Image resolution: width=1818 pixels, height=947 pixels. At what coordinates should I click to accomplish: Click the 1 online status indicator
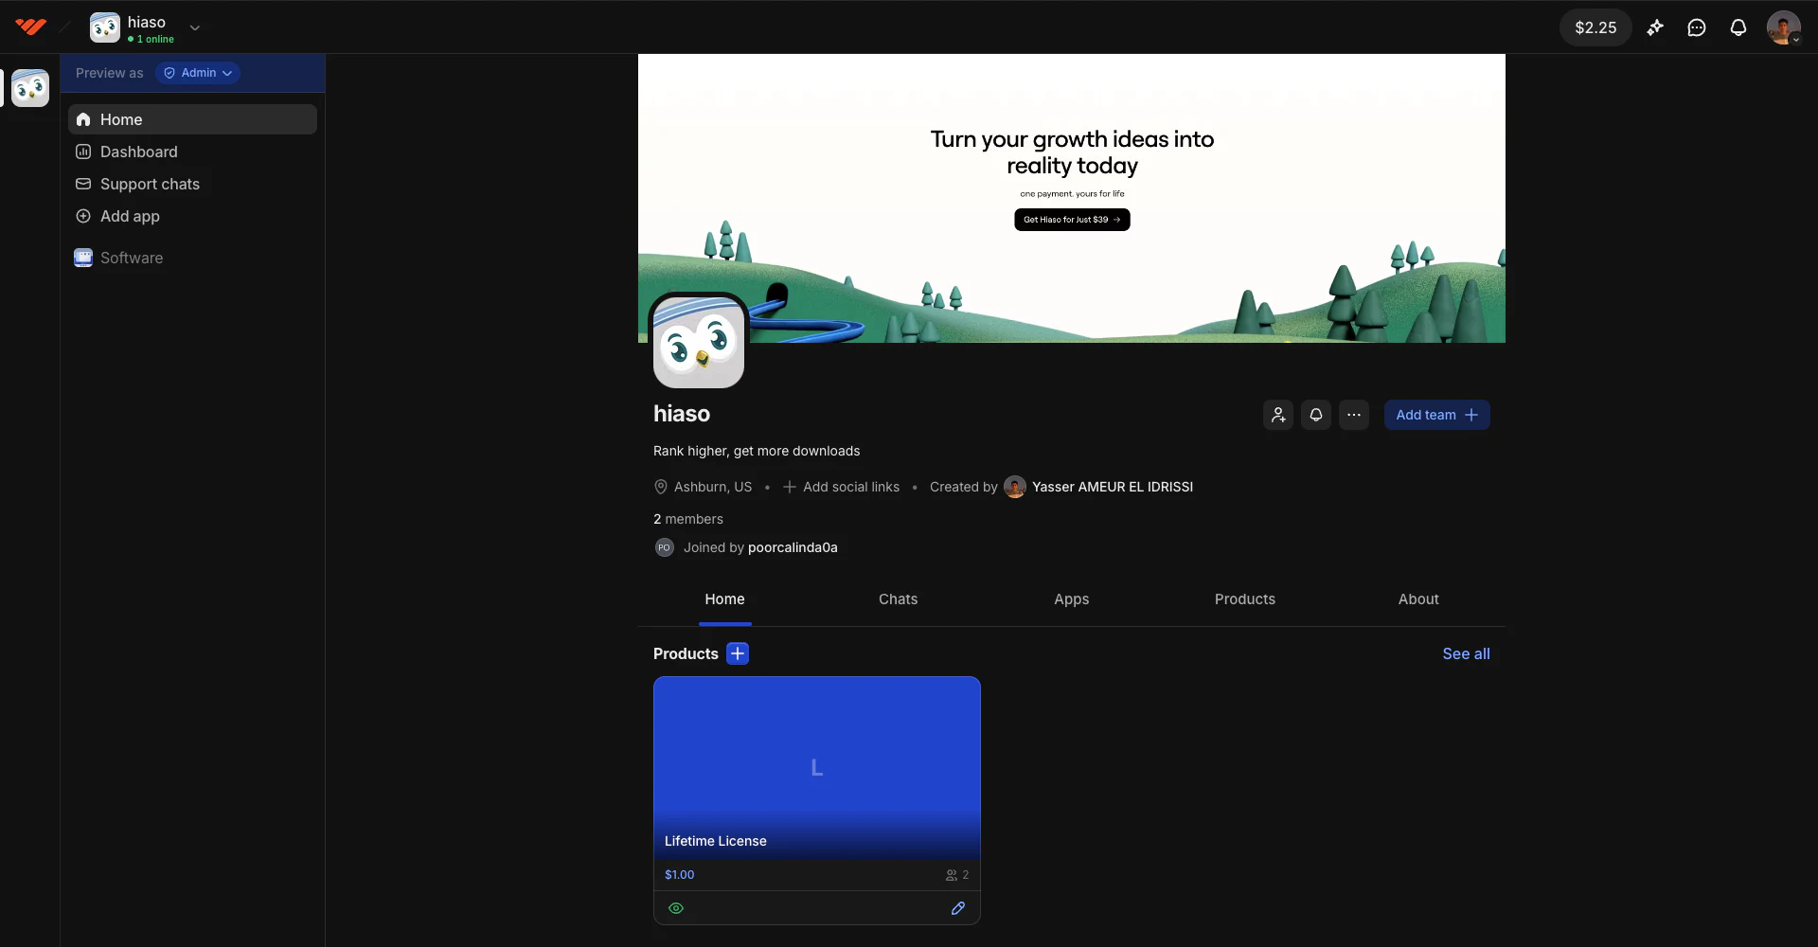[151, 39]
